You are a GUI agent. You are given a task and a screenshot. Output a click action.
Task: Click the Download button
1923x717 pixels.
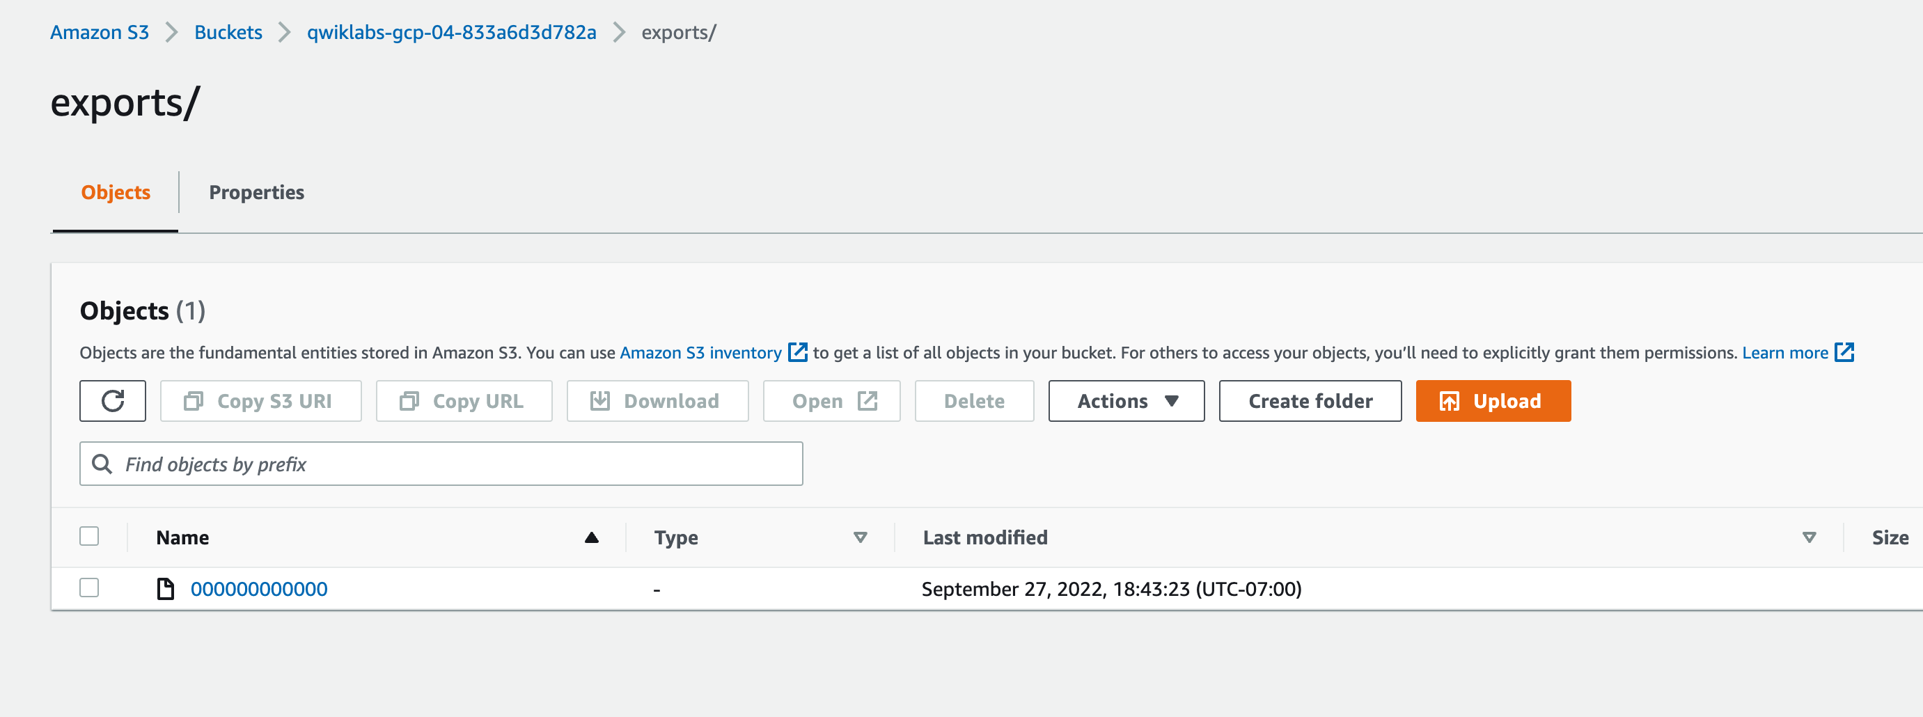tap(657, 401)
